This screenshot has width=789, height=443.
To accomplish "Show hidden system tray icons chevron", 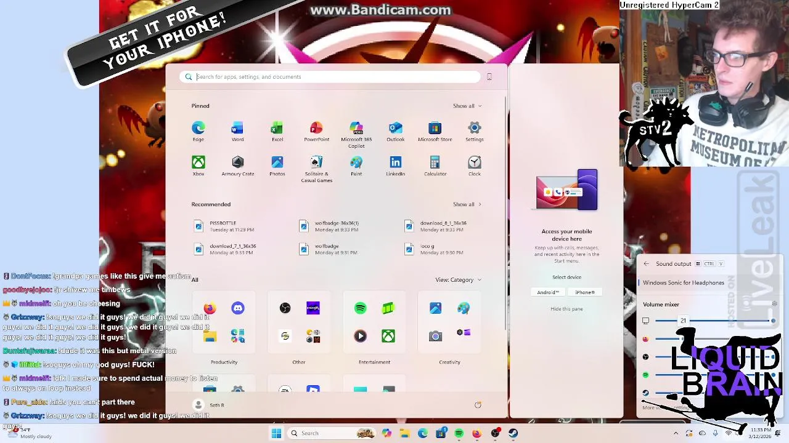I will 676,433.
